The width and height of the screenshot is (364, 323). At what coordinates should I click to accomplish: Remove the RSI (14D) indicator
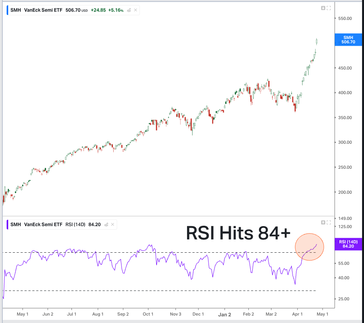(x=112, y=225)
